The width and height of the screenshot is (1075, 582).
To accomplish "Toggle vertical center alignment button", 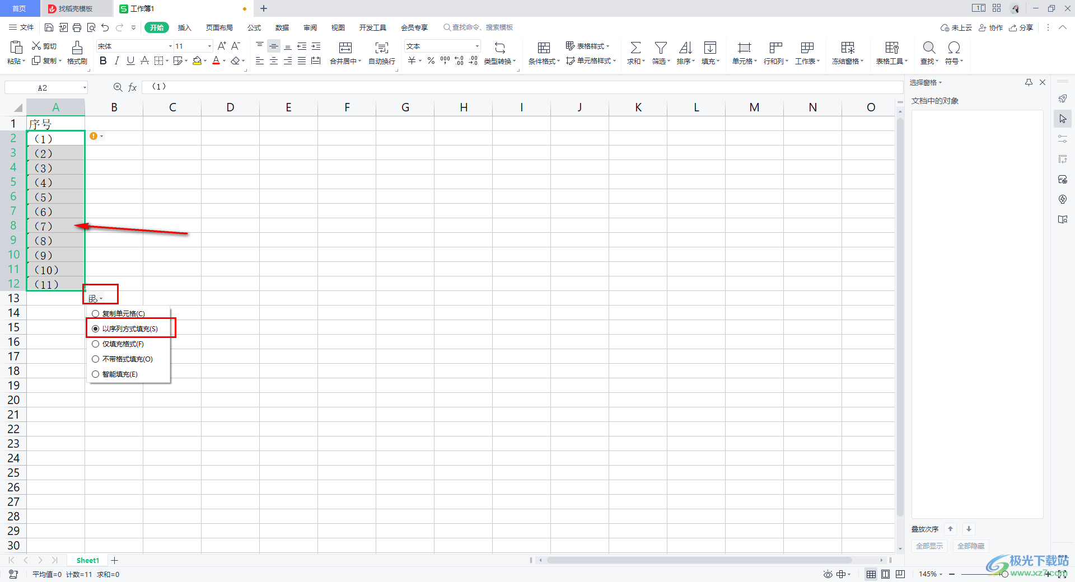I will 274,46.
